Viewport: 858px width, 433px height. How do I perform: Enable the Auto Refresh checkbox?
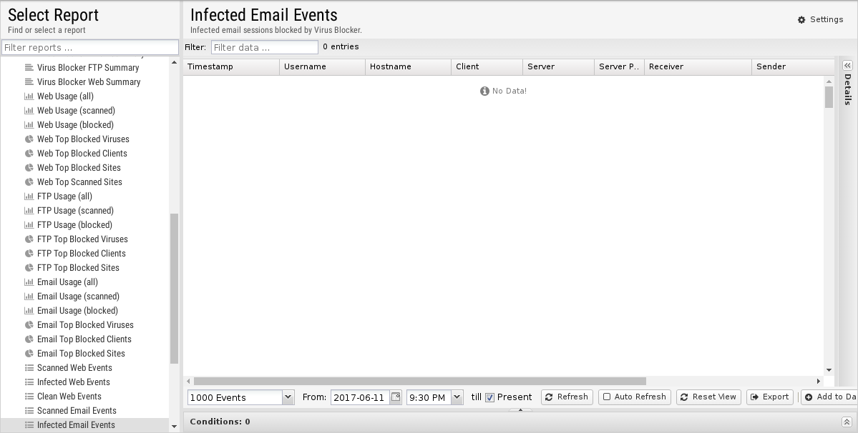point(607,397)
